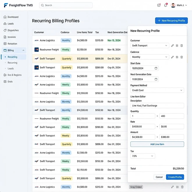Viewport: 192px width, 192px height.
Task: Click the New Recurring Profile button
Action: click(x=171, y=21)
